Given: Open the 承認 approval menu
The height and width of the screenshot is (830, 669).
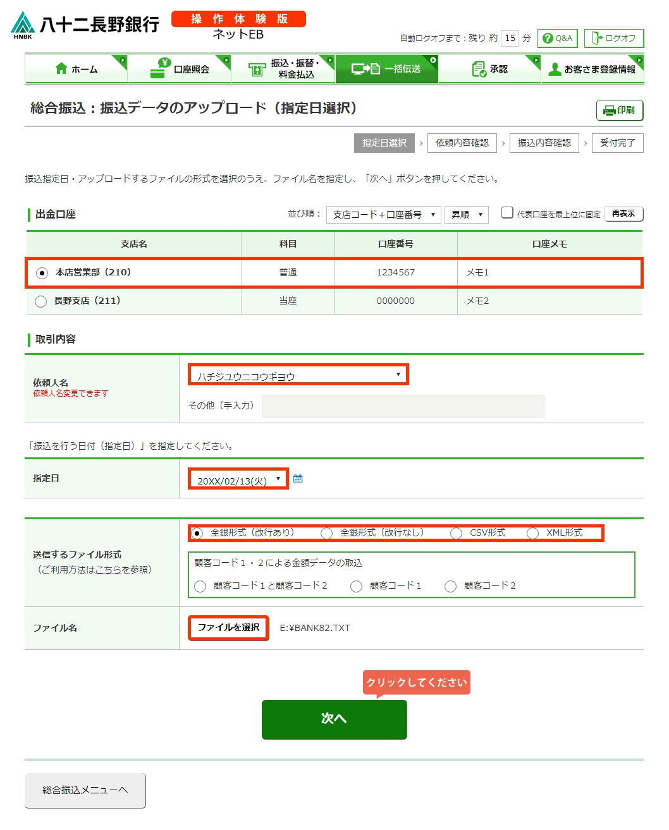Looking at the screenshot, I should pos(489,69).
